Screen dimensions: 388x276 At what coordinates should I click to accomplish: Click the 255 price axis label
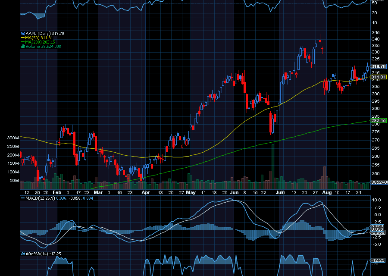[375, 165]
